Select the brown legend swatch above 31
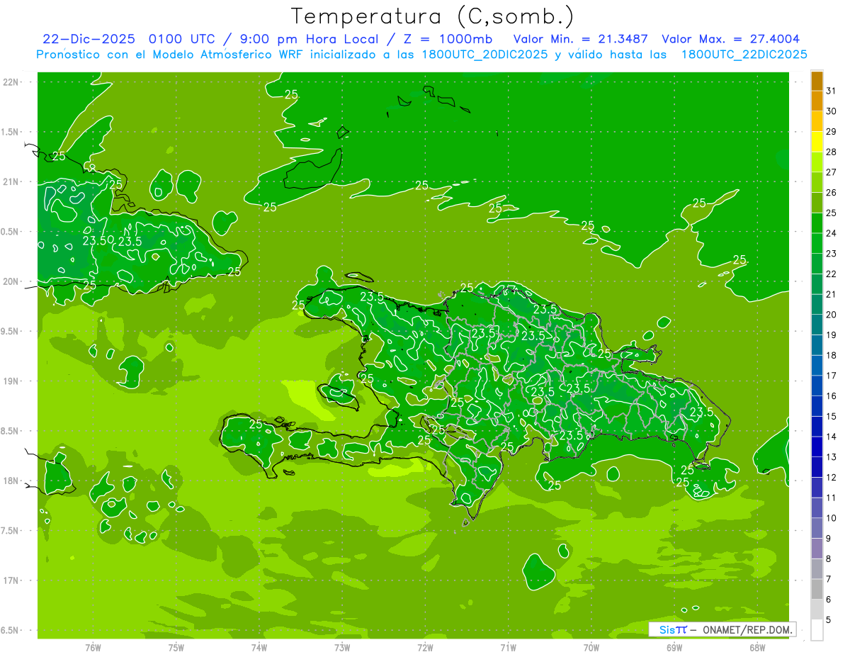This screenshot has height=657, width=850. coord(817,81)
